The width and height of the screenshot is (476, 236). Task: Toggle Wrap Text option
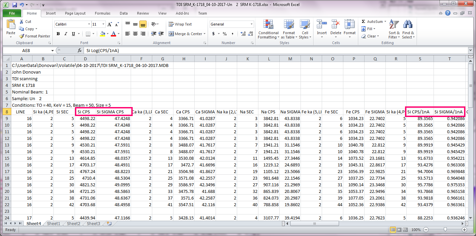(x=180, y=24)
